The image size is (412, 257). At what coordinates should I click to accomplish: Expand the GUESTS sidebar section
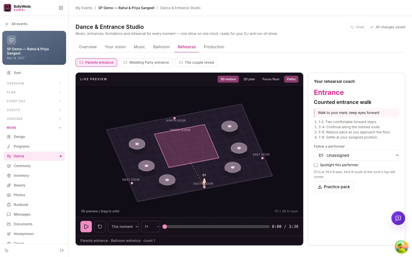34,110
